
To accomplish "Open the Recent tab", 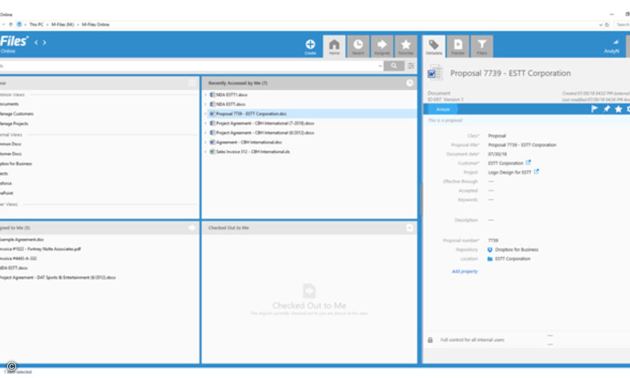I will tap(358, 46).
